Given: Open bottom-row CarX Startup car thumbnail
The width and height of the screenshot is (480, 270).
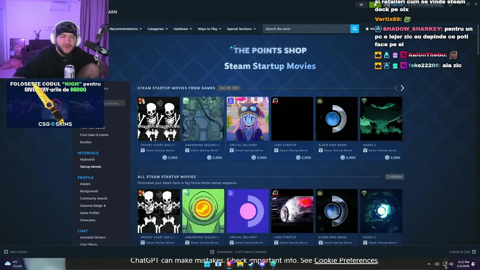Looking at the screenshot, I should point(292,211).
